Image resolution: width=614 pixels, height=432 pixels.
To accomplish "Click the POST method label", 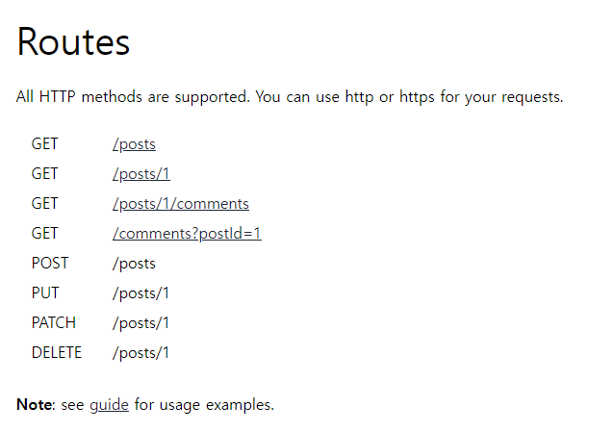I will point(50,264).
